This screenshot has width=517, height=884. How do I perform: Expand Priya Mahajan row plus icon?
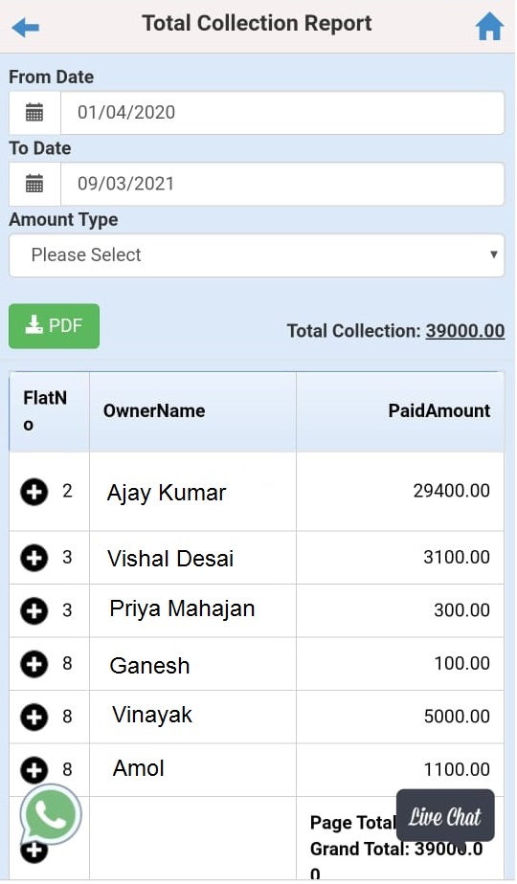(34, 610)
